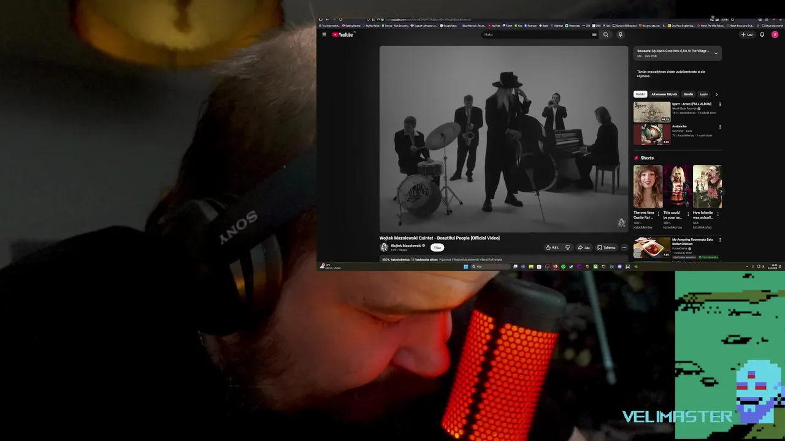Expand the 'Seuraava: My Man's Gone Now' queue panel
This screenshot has width=785, height=441.
click(715, 53)
